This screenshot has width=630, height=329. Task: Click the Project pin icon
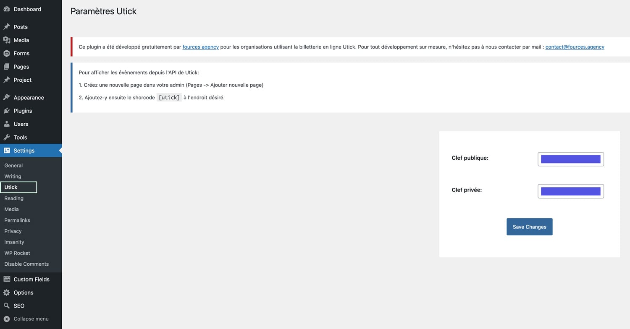7,80
